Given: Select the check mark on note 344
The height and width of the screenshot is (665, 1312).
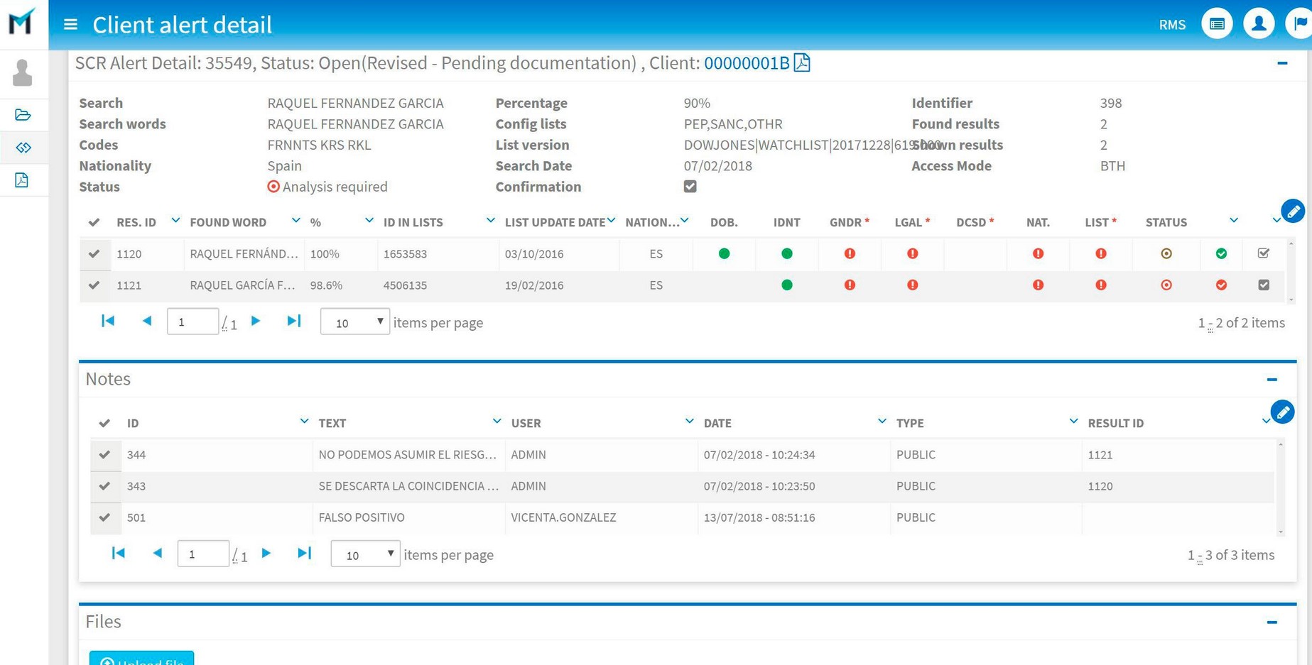Looking at the screenshot, I should [x=105, y=455].
